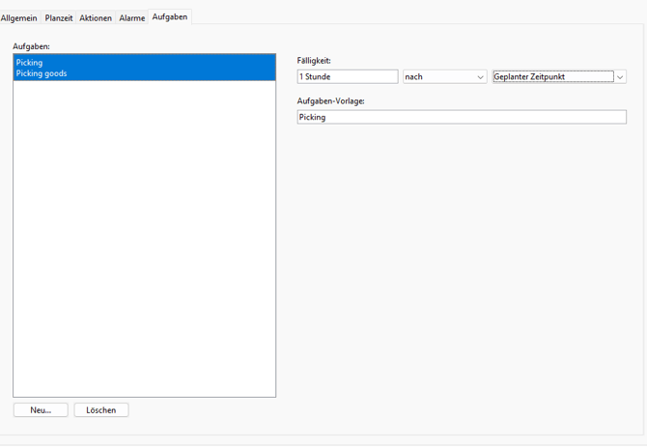Click the Aufgaben-Vorlage label
The image size is (647, 448).
point(330,101)
